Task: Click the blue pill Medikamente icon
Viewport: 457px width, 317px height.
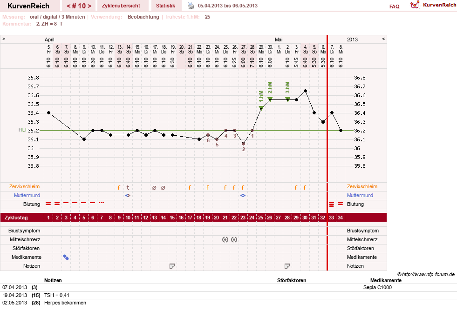Action: pyautogui.click(x=66, y=257)
